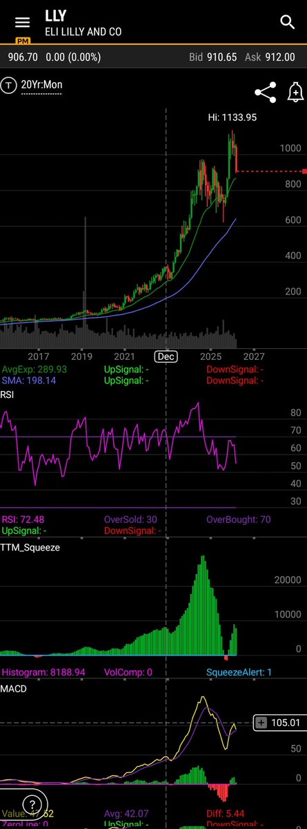Tap the 1000 price axis label

pyautogui.click(x=290, y=148)
